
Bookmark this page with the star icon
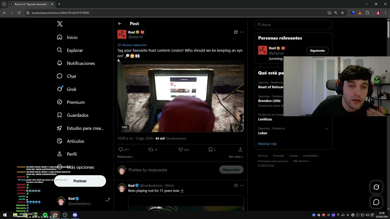(342, 13)
